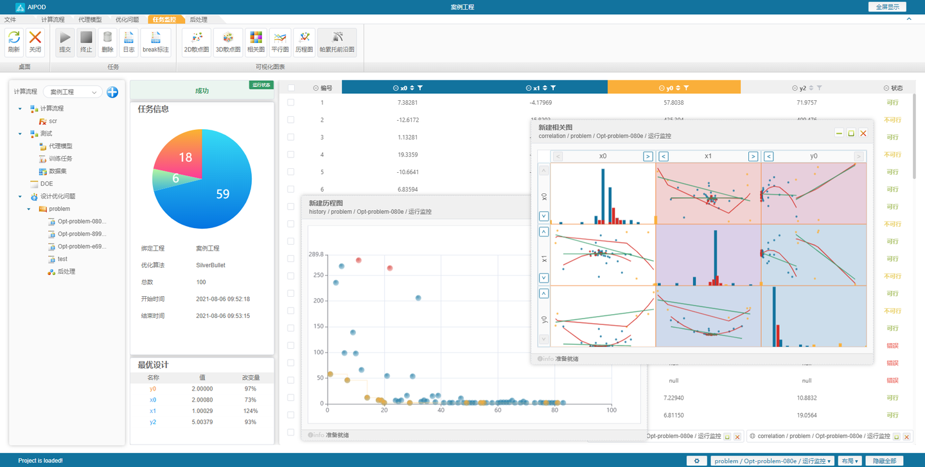This screenshot has width=925, height=467.
Task: Toggle the select-all header checkbox
Action: coord(291,88)
